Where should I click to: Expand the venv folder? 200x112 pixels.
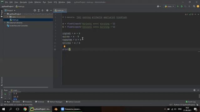pyautogui.click(x=7, y=17)
